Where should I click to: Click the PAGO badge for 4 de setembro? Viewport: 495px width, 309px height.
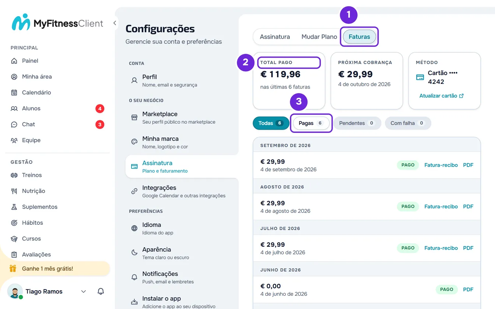pyautogui.click(x=408, y=165)
